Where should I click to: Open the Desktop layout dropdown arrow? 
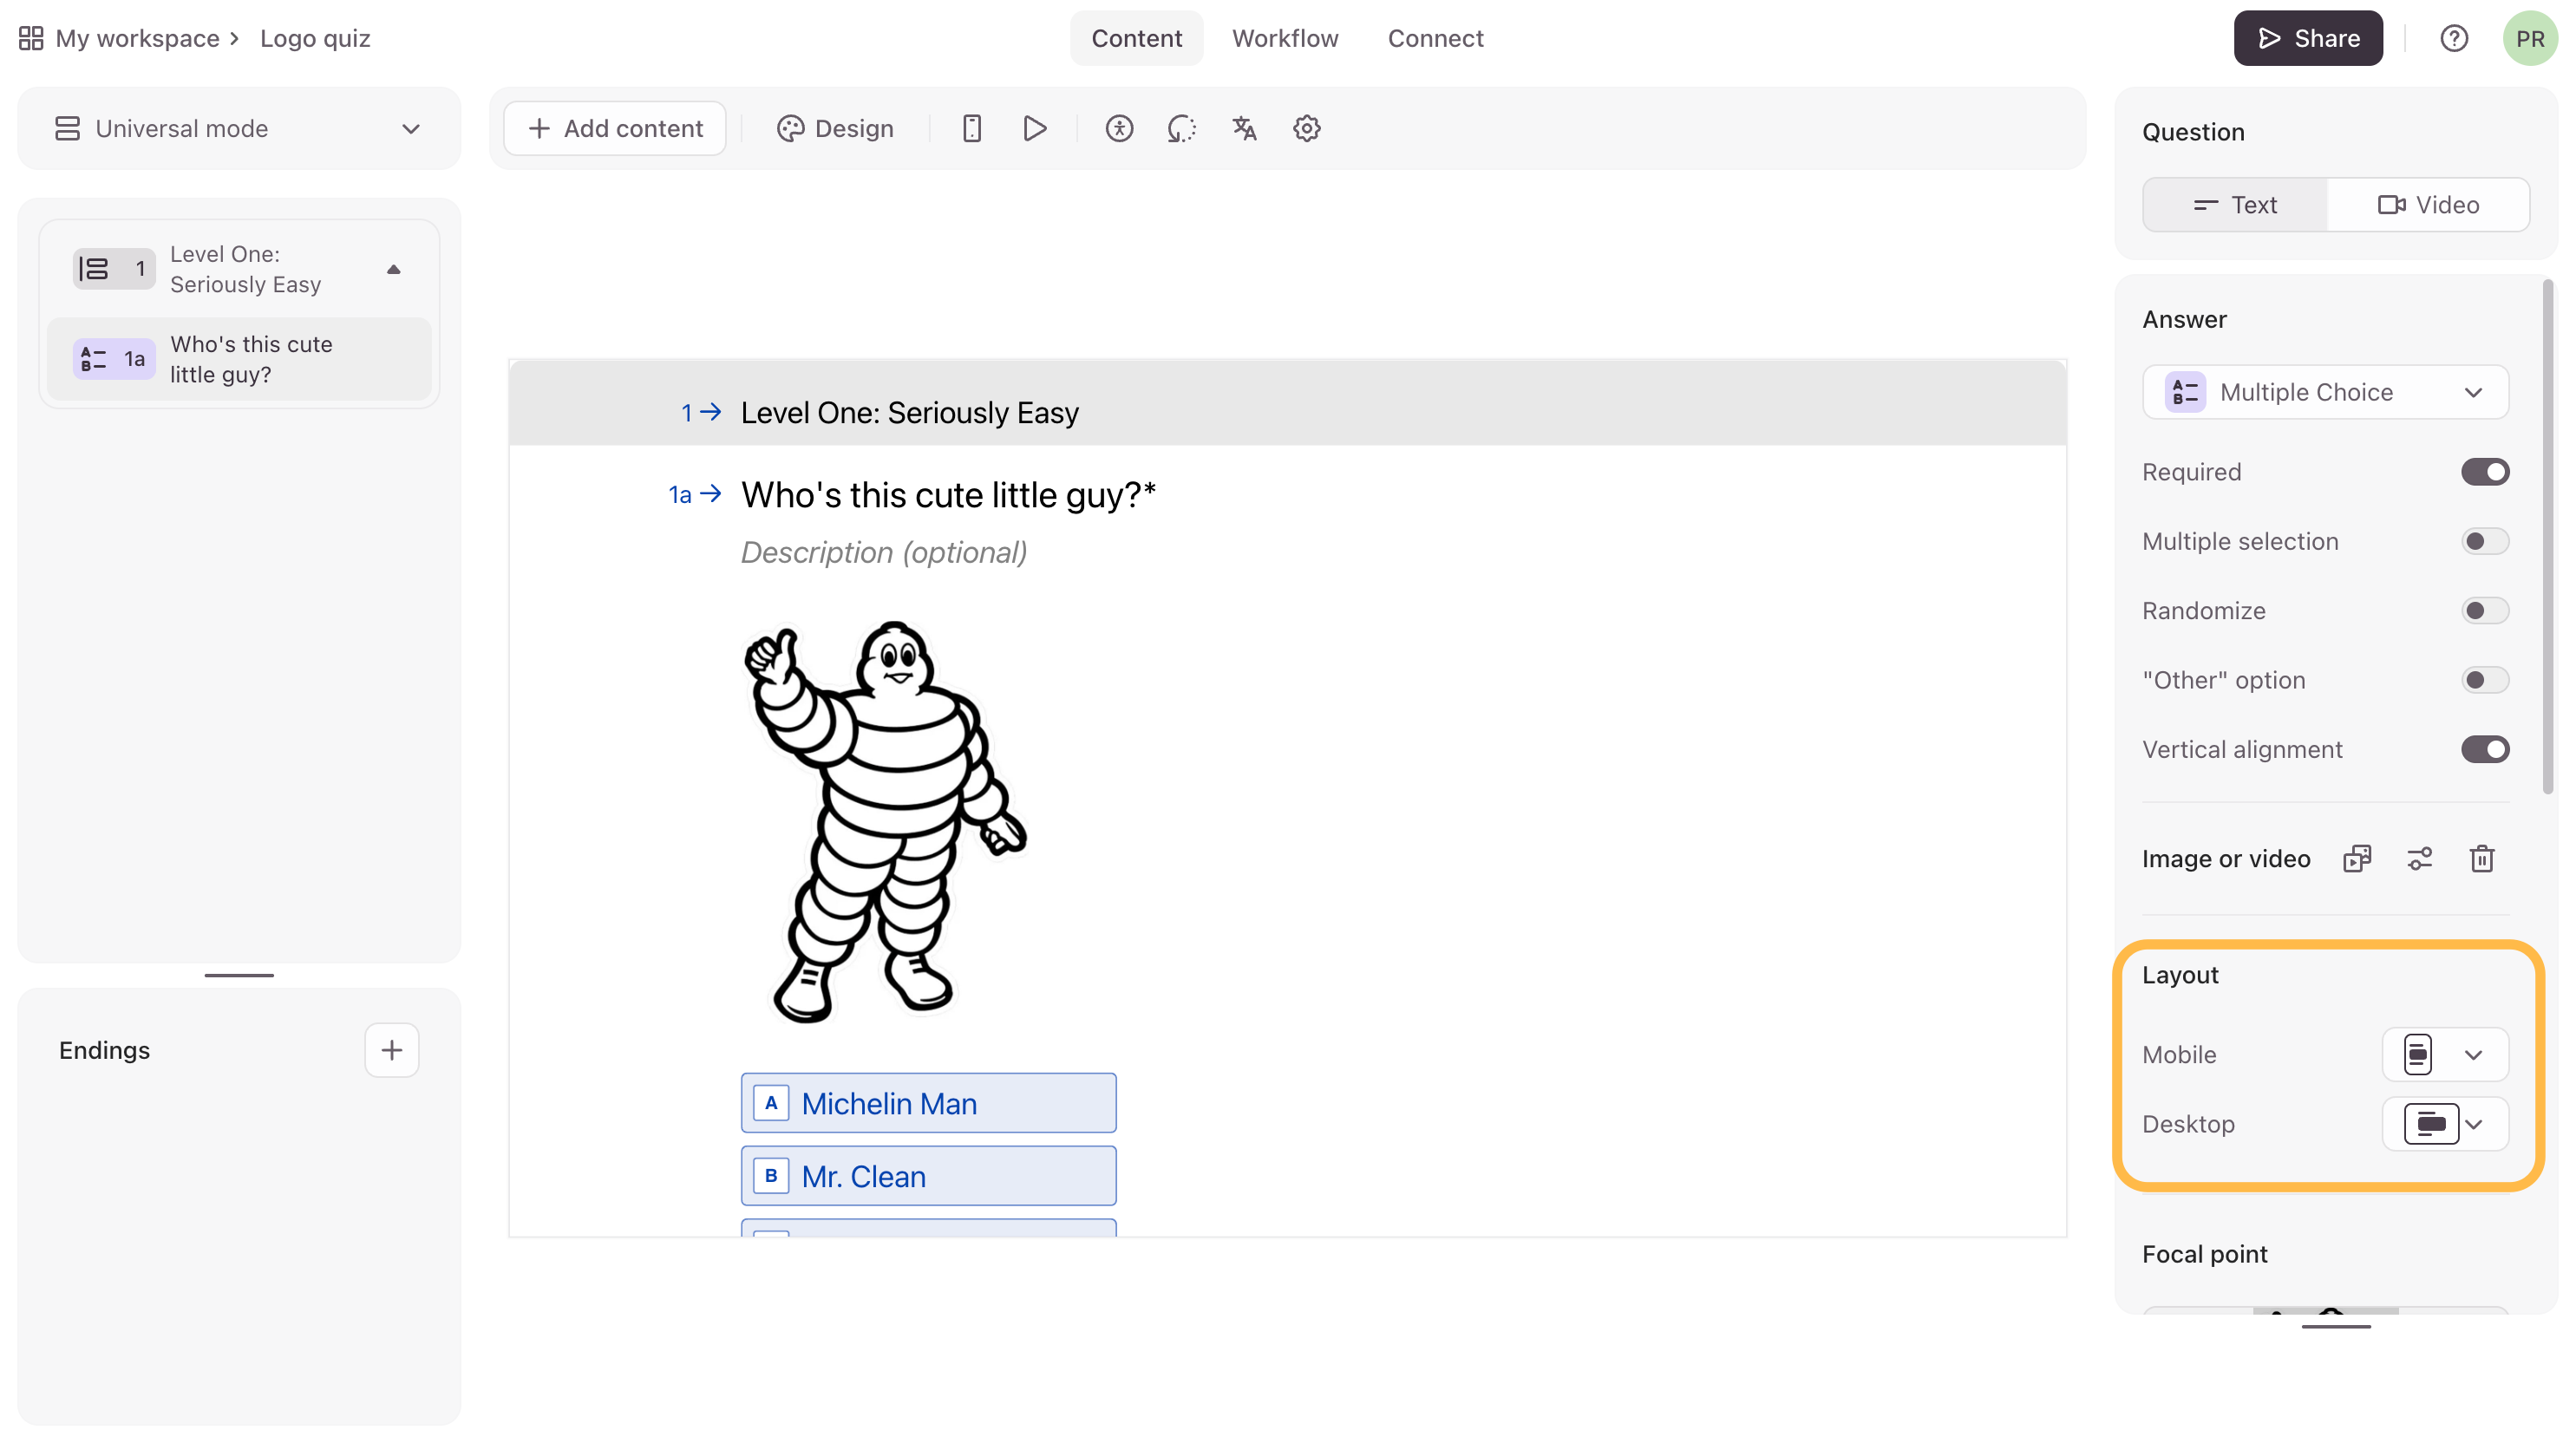[2474, 1123]
